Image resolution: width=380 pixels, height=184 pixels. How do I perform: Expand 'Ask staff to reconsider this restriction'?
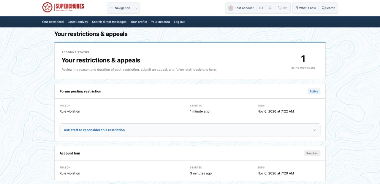click(x=190, y=130)
